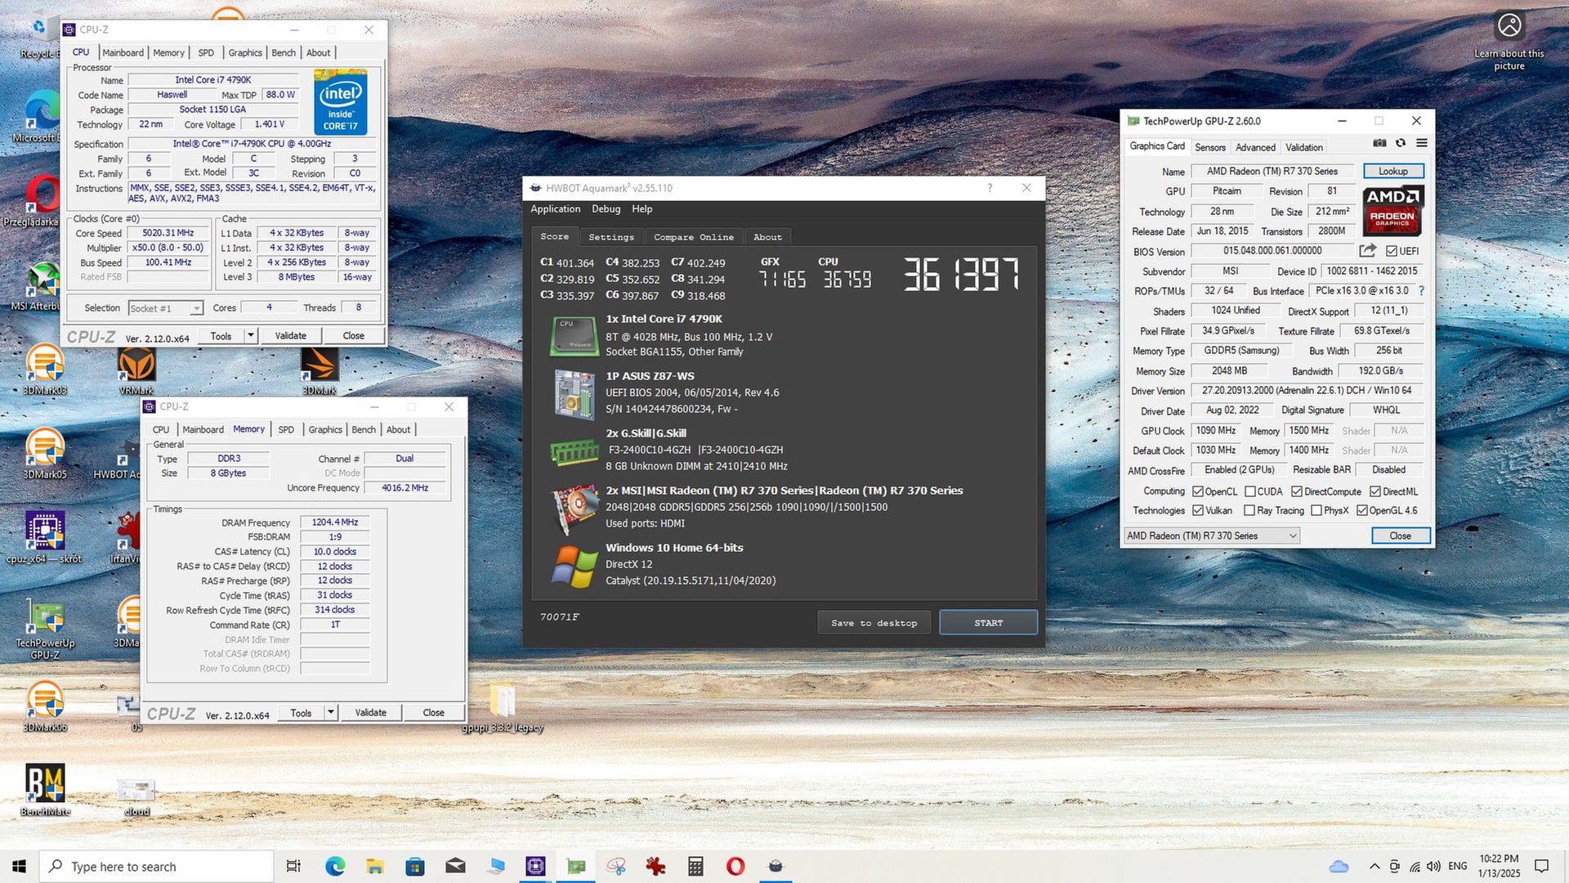This screenshot has width=1569, height=883.
Task: Expand Tools dropdown arrow in CPU-Z CPU window
Action: (x=251, y=336)
